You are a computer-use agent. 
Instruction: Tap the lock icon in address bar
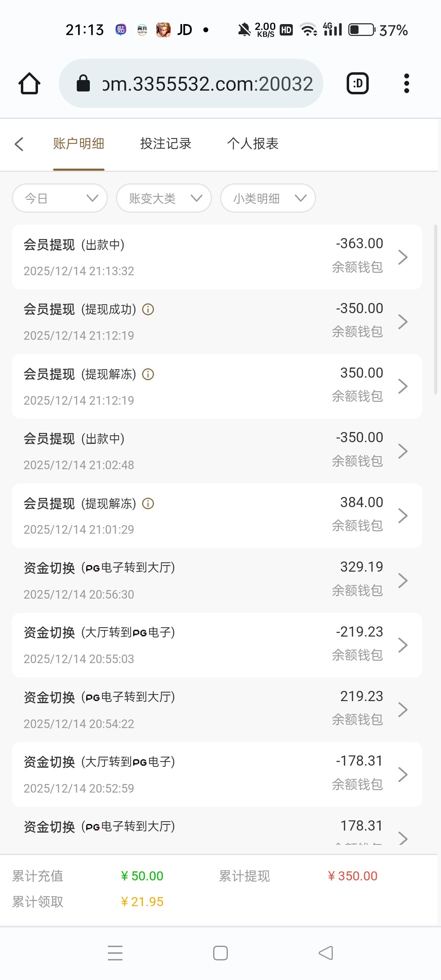click(x=83, y=84)
